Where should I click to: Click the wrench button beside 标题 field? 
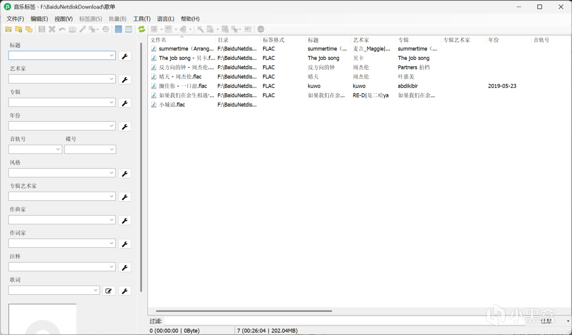pos(125,56)
